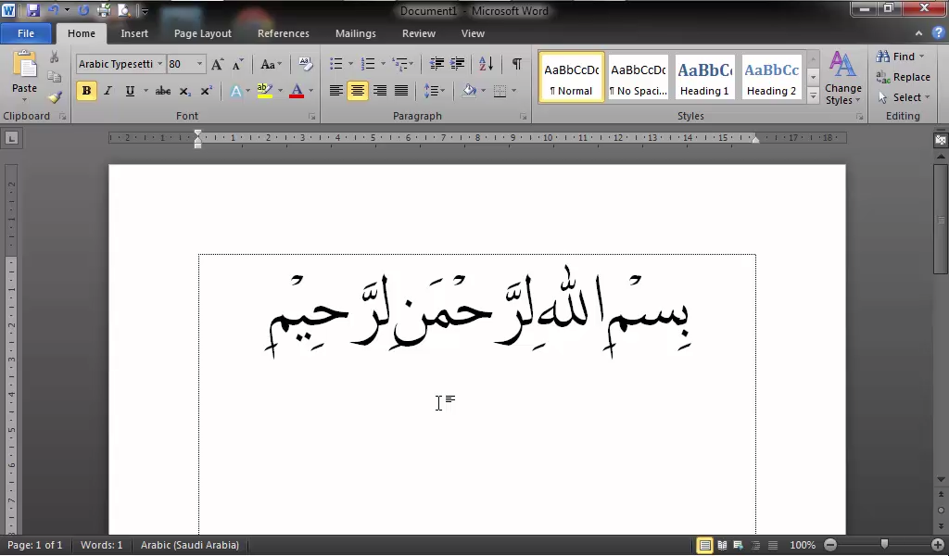Screen dimensions: 949x556
Task: Click the Borders icon
Action: pyautogui.click(x=500, y=91)
